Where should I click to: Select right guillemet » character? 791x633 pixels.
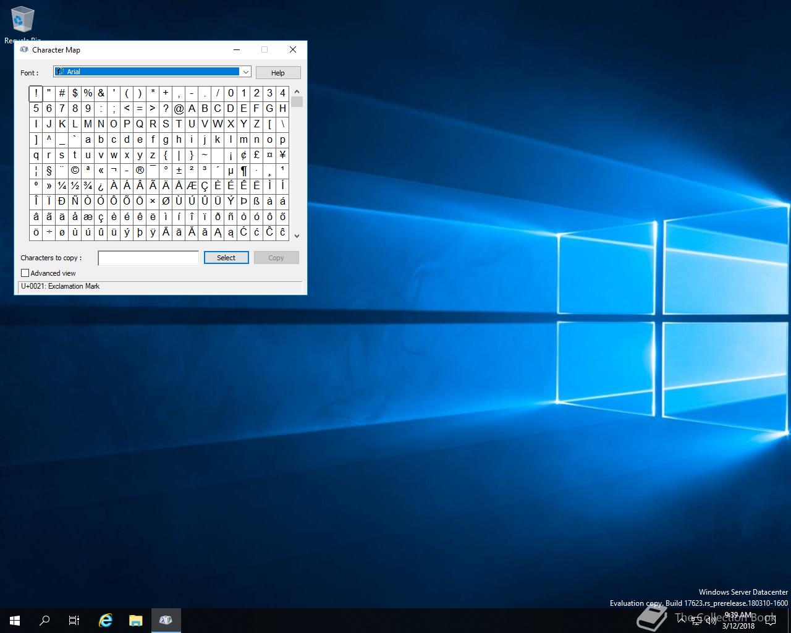[49, 185]
